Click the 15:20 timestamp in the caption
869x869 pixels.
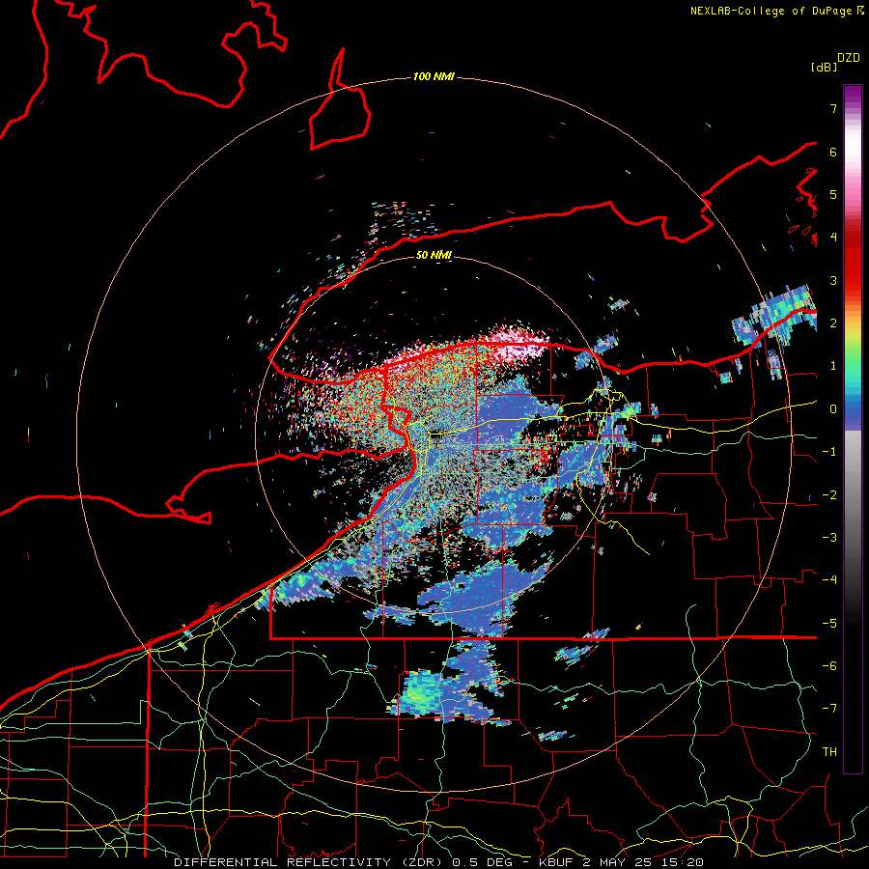click(x=683, y=862)
